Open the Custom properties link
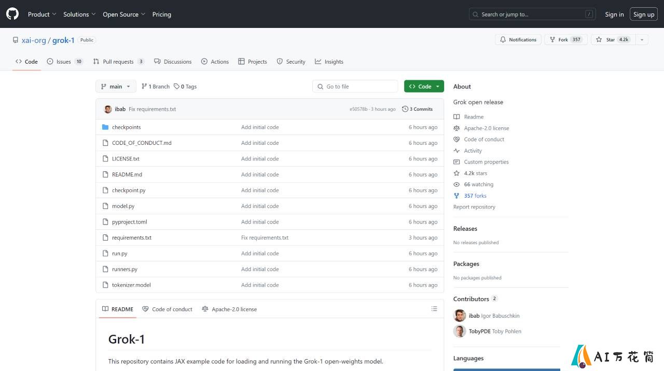The width and height of the screenshot is (664, 371). tap(481, 162)
